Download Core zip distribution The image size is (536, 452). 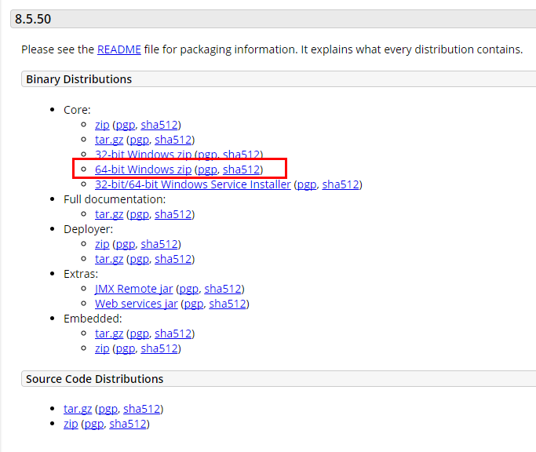(x=102, y=125)
